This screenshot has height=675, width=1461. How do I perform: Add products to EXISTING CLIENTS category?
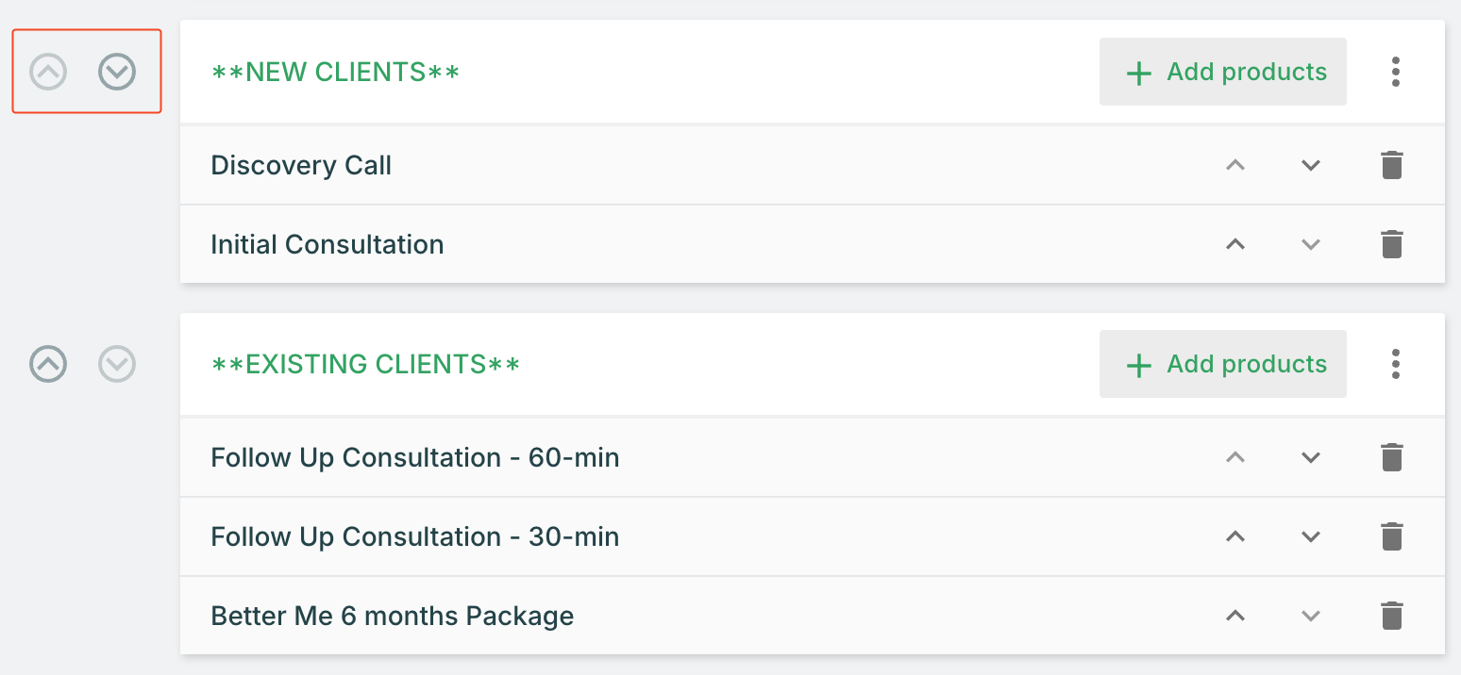[1222, 364]
